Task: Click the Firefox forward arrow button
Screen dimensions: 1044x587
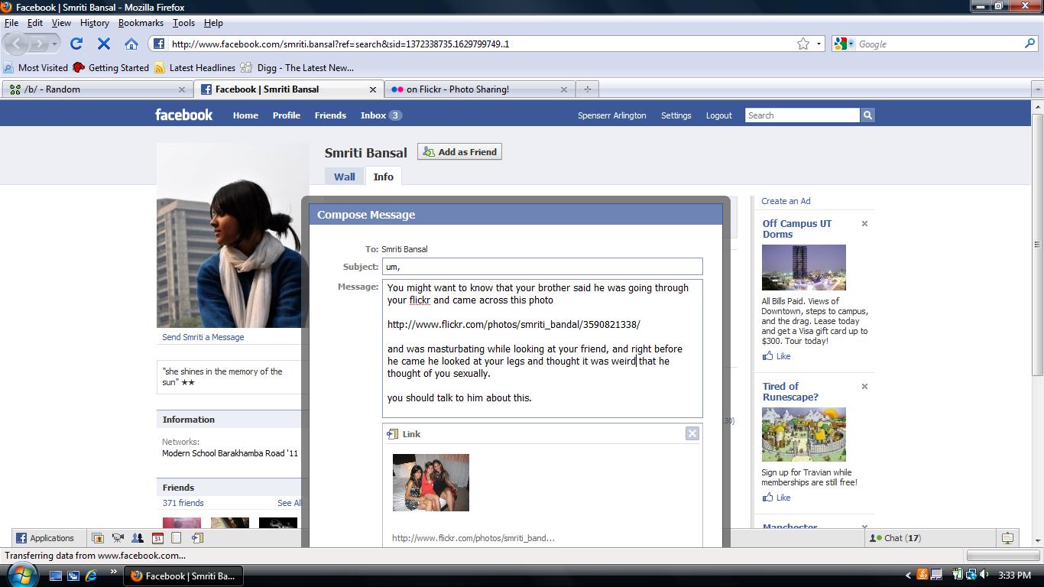Action: coord(41,44)
